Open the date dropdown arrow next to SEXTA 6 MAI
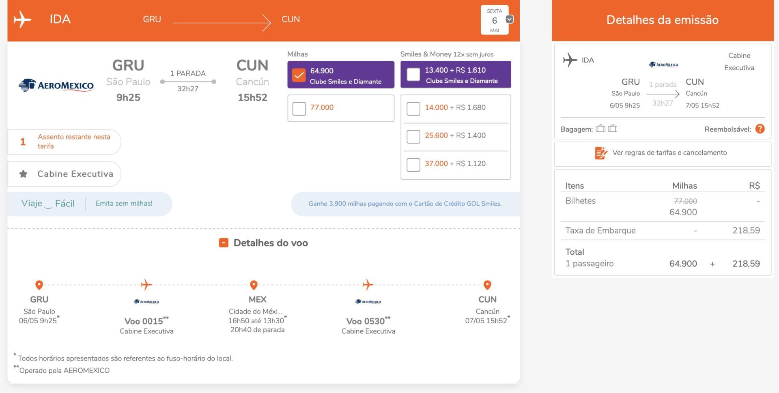 click(x=510, y=19)
